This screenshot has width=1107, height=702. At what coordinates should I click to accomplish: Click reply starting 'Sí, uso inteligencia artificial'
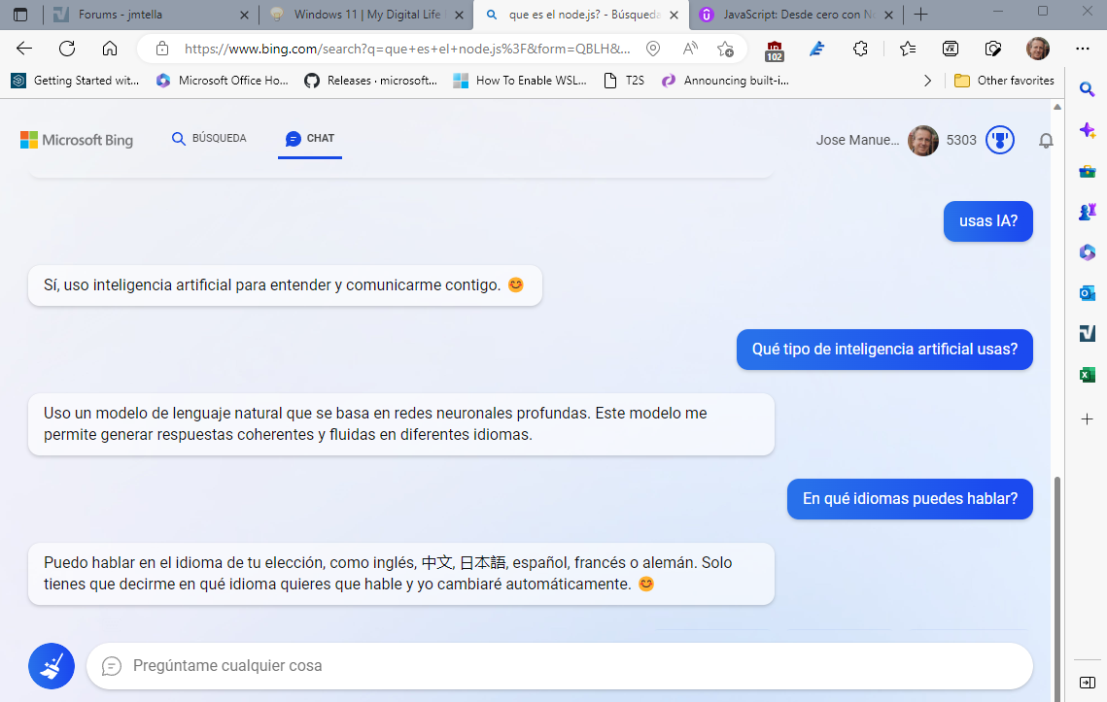285,285
